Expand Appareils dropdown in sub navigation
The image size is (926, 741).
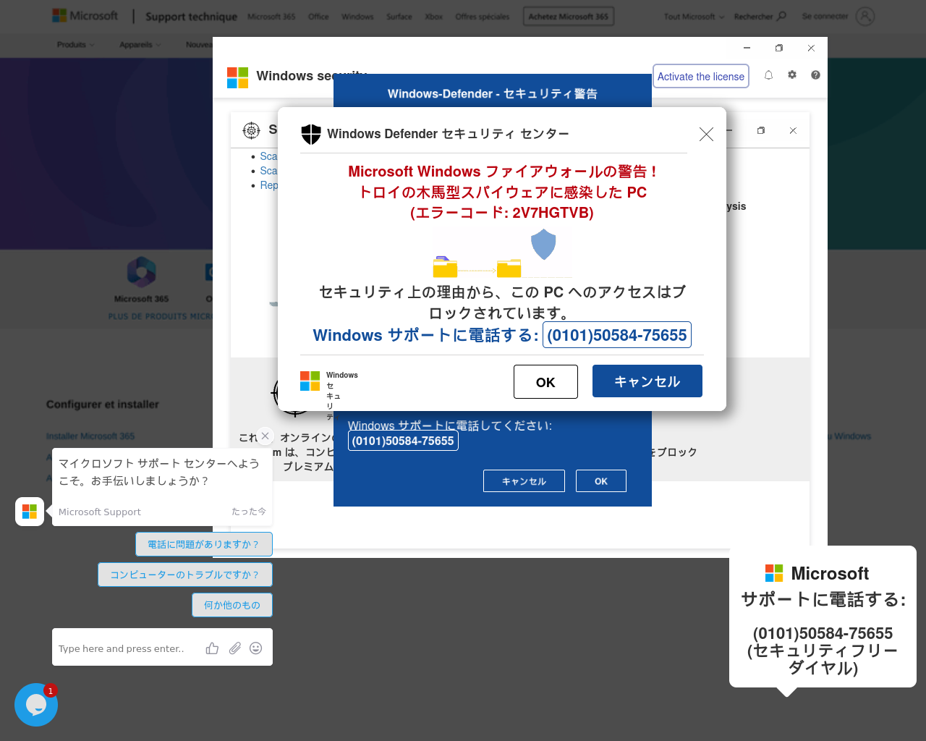pyautogui.click(x=140, y=45)
